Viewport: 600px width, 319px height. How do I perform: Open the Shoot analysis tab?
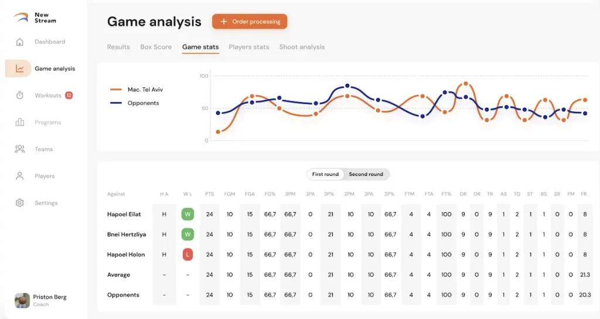(x=302, y=47)
